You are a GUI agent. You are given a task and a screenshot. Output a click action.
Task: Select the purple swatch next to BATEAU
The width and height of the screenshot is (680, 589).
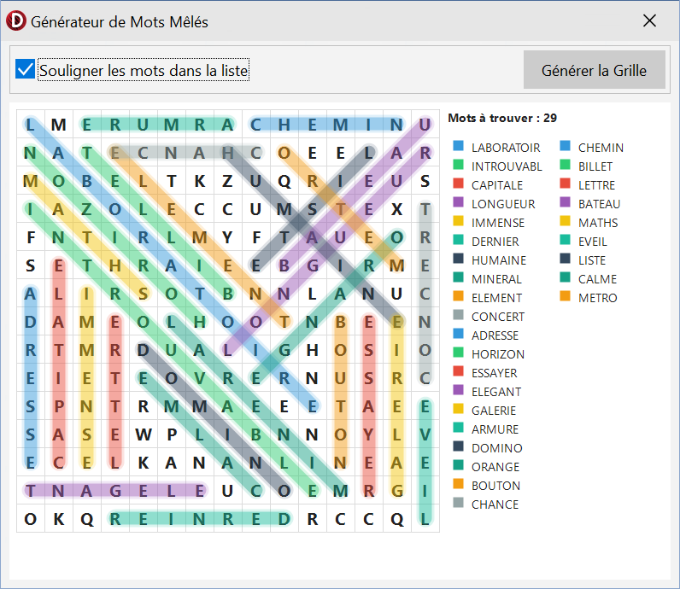566,204
